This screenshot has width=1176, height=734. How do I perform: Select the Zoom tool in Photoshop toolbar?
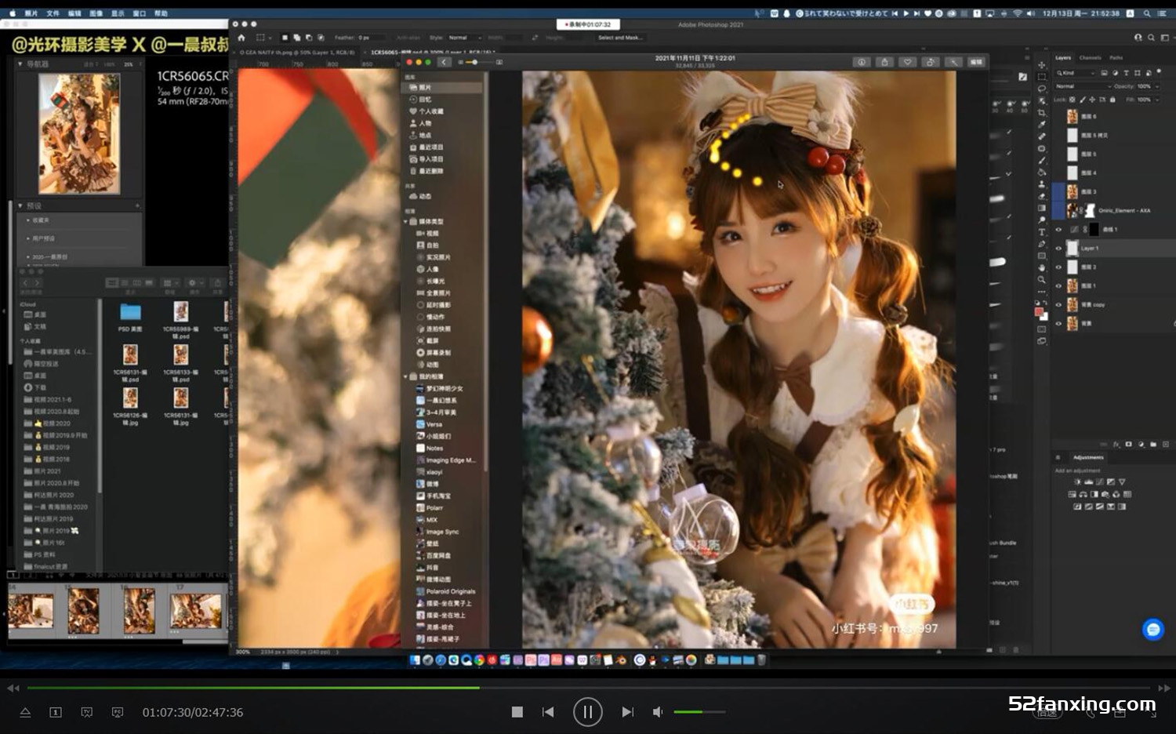1041,280
